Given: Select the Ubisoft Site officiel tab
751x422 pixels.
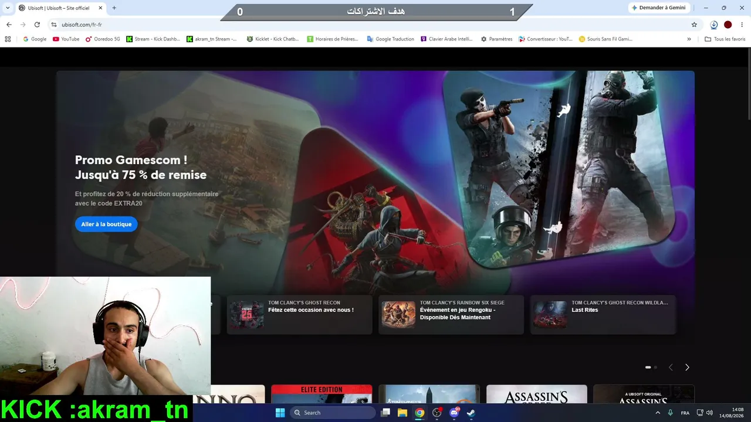Looking at the screenshot, I should (x=60, y=8).
